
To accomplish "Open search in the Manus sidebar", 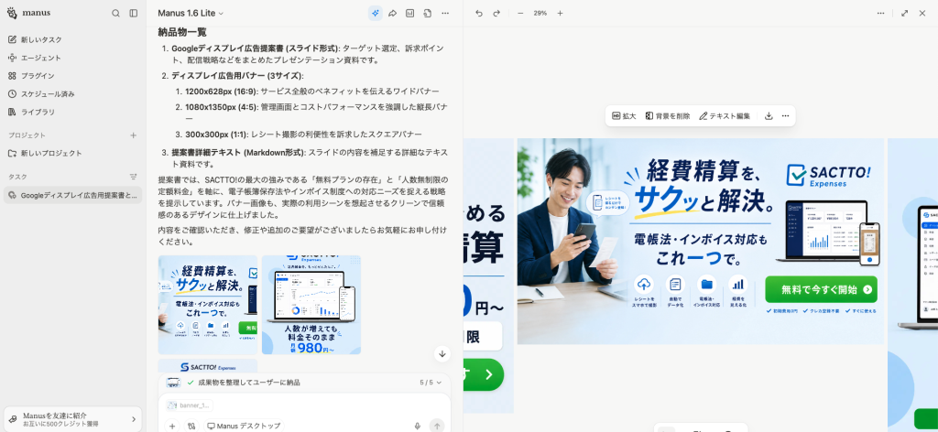I will pyautogui.click(x=116, y=13).
